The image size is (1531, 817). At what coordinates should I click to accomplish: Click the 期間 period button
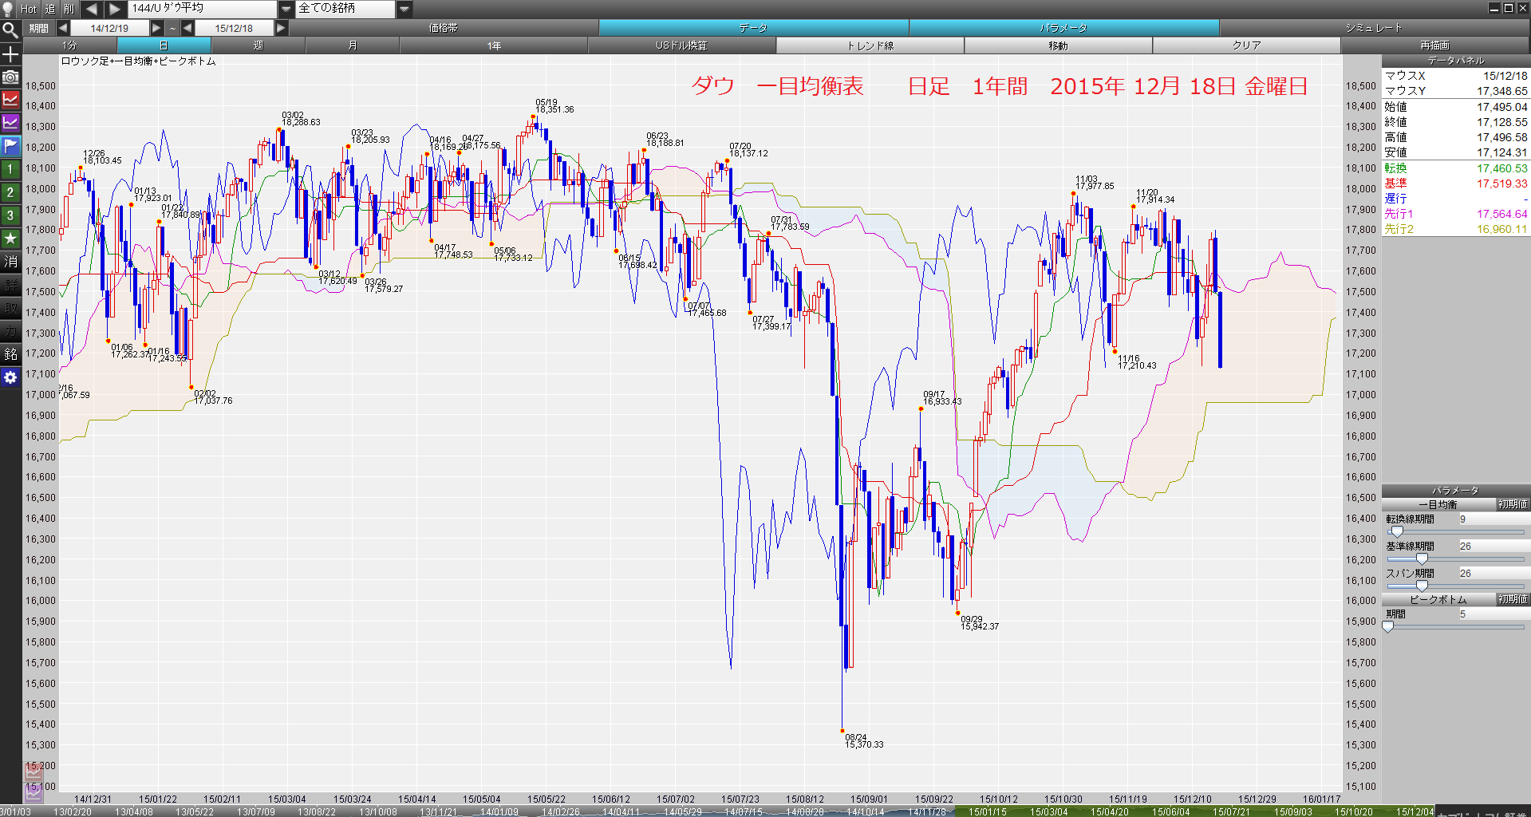[x=39, y=28]
